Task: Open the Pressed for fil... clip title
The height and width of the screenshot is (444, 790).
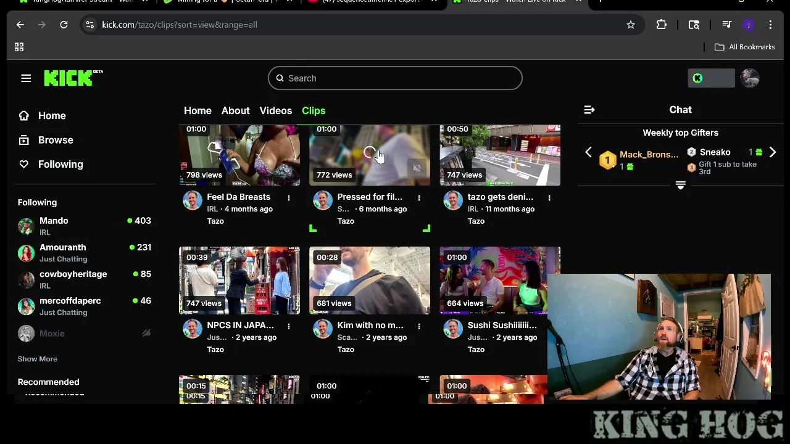Action: point(370,197)
